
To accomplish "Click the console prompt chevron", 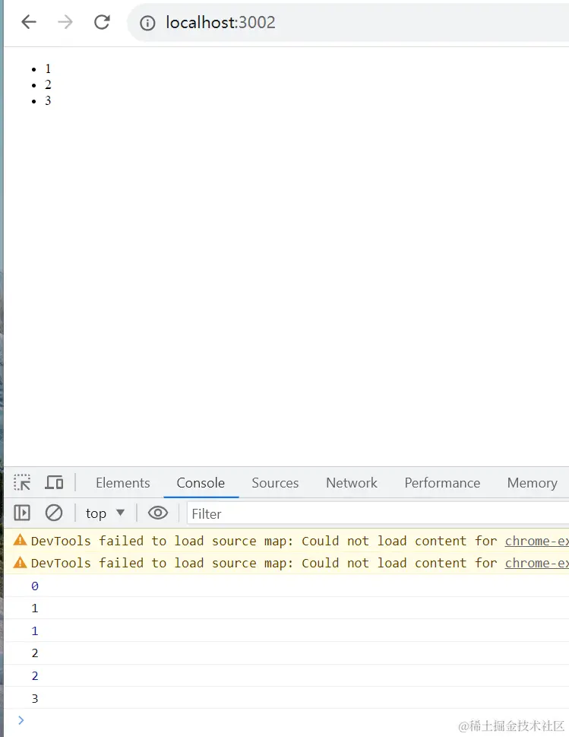I will [x=21, y=720].
